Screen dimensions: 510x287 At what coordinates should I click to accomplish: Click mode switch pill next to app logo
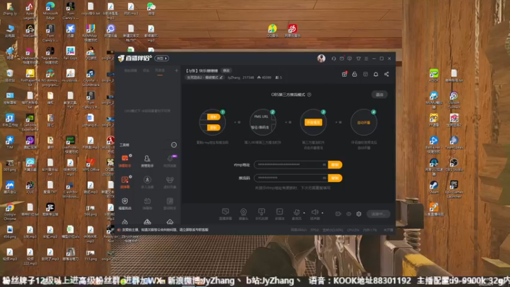(162, 58)
